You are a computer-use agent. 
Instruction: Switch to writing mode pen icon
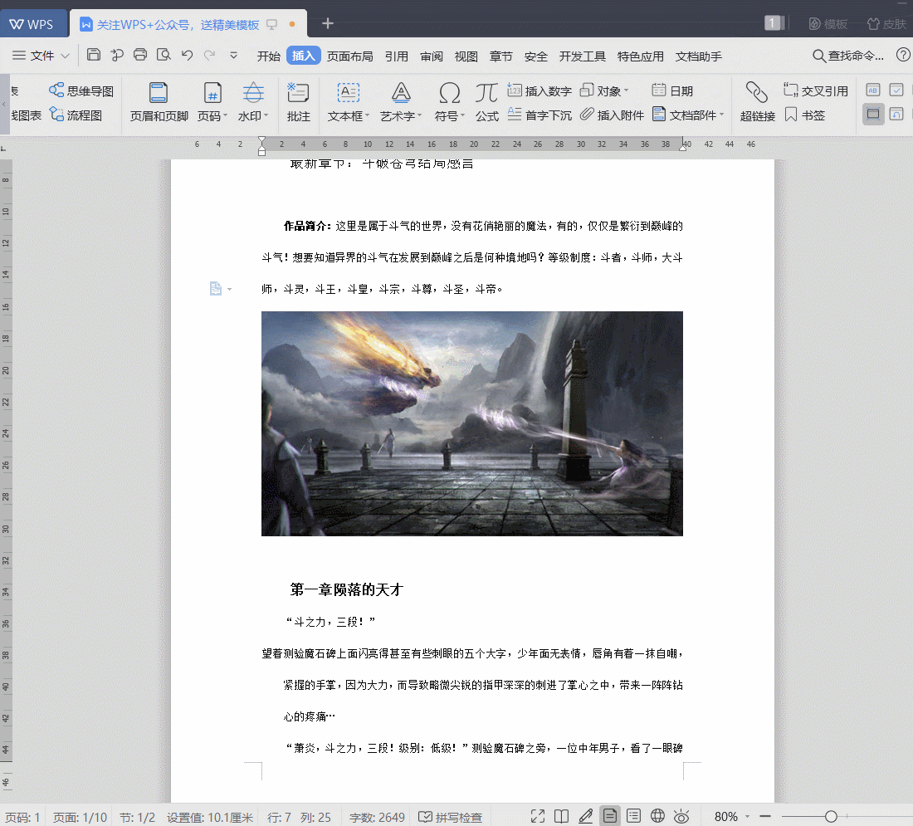(585, 817)
